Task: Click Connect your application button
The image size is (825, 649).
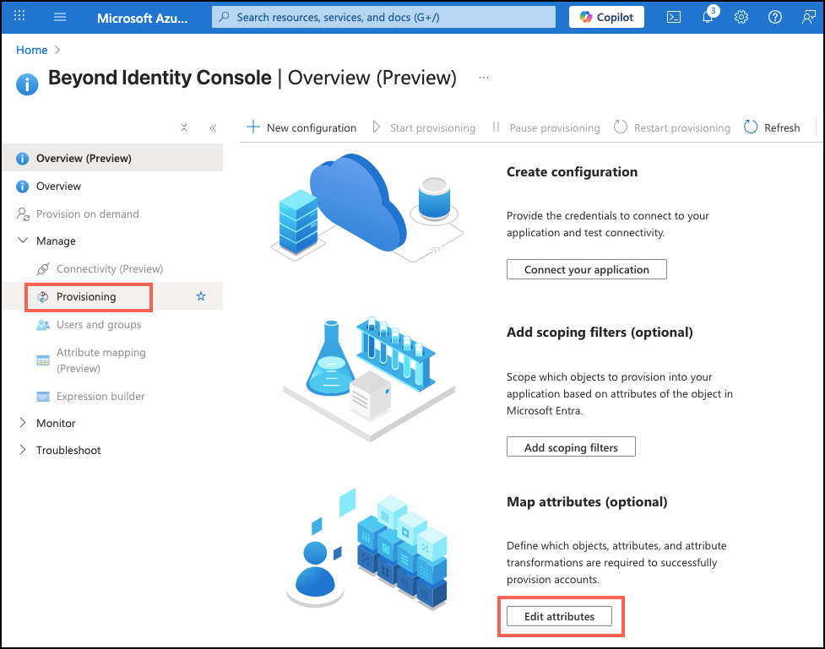Action: (x=586, y=269)
